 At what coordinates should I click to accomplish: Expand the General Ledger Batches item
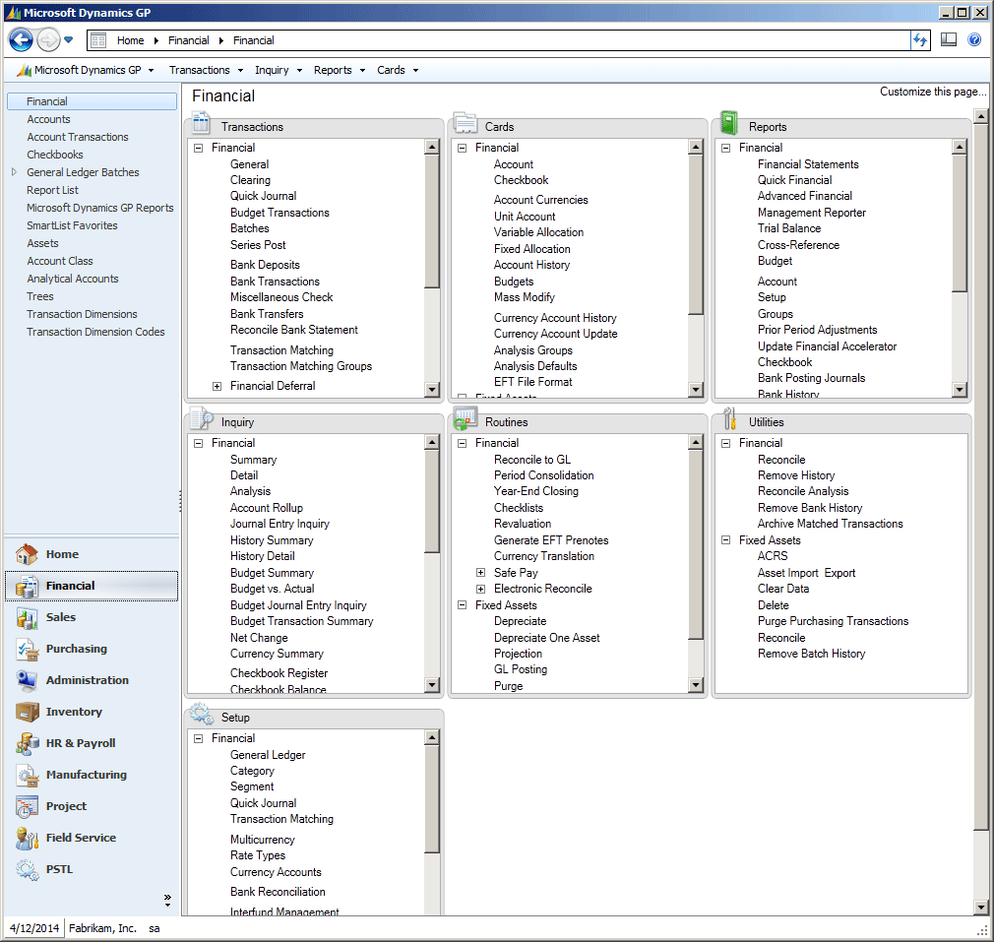[x=14, y=172]
